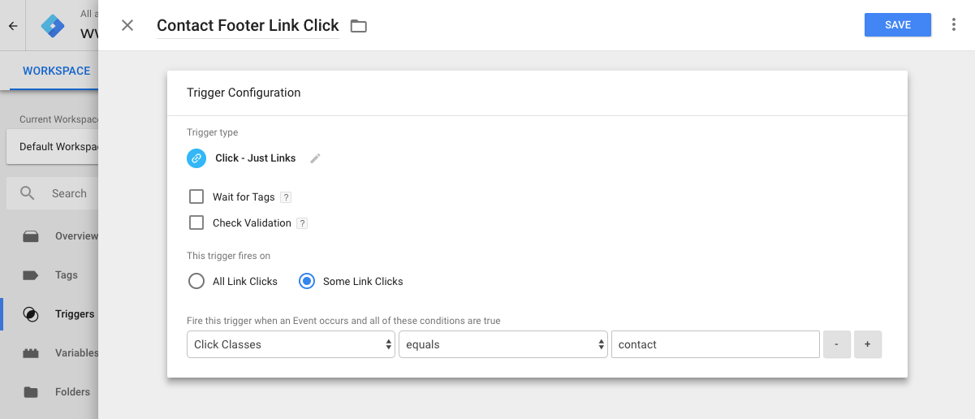Click the back arrow icon
The width and height of the screenshot is (975, 419).
point(13,26)
